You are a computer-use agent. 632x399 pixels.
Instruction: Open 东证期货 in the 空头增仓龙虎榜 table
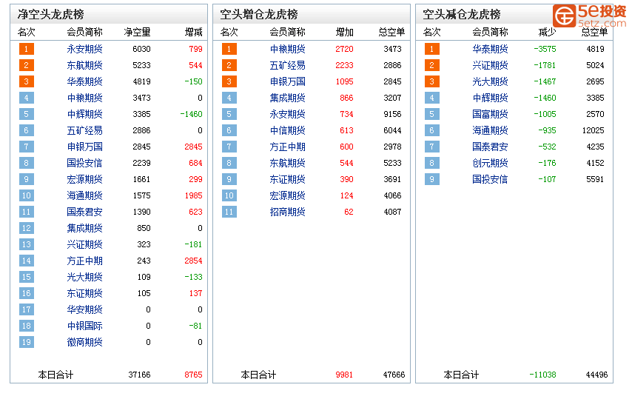(287, 179)
